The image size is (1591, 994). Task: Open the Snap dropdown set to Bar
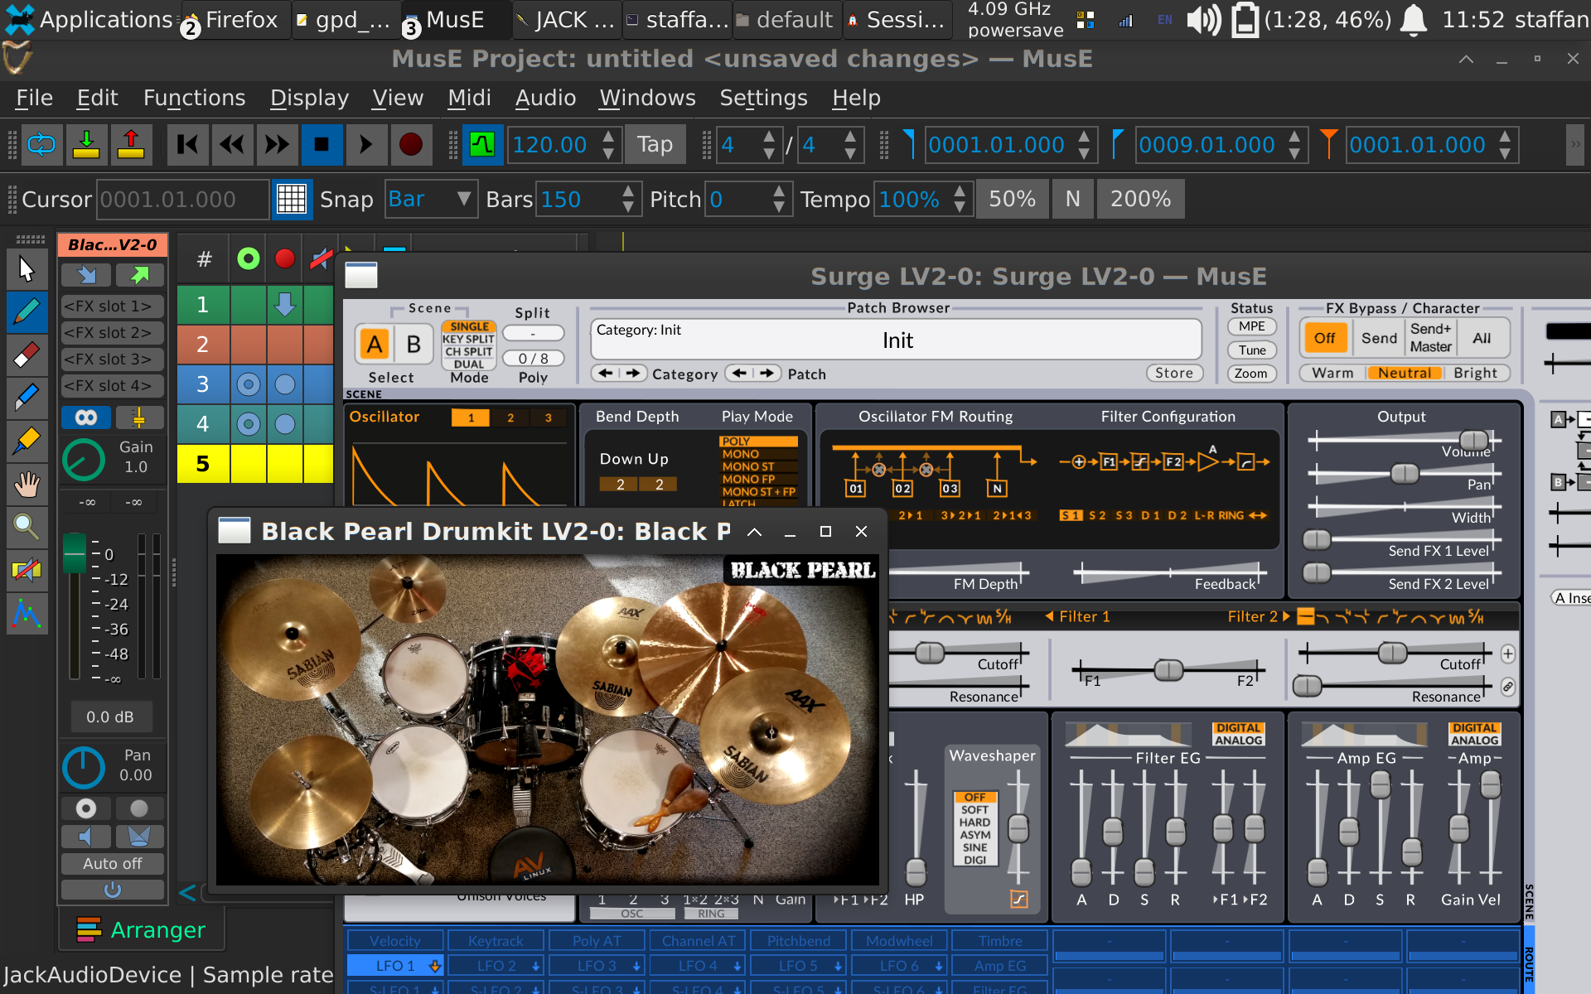(x=431, y=200)
